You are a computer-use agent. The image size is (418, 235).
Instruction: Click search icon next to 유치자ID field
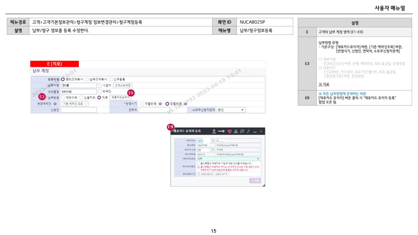(x=213, y=141)
